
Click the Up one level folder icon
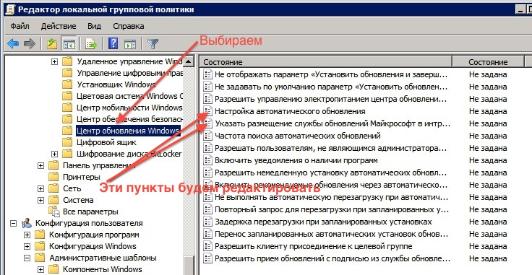tap(51, 43)
